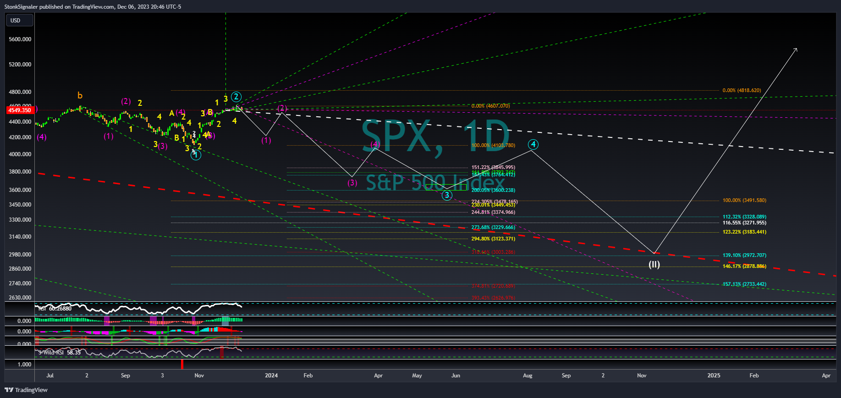Select the 116.55% (3271.955) Fibonacci label
This screenshot has width=841, height=398.
click(x=744, y=223)
